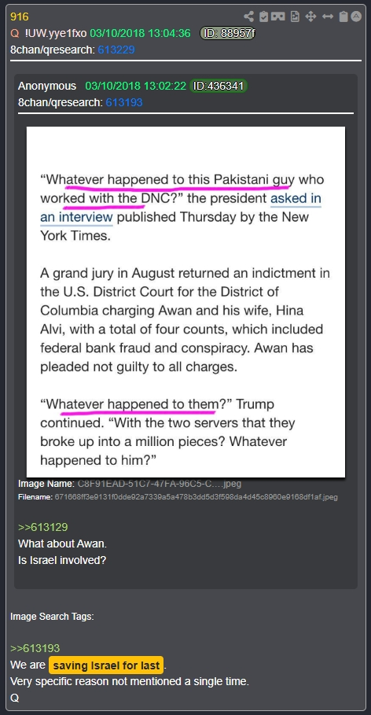371x715 pixels.
Task: Open the 8chan post link 613229
Action: point(116,50)
